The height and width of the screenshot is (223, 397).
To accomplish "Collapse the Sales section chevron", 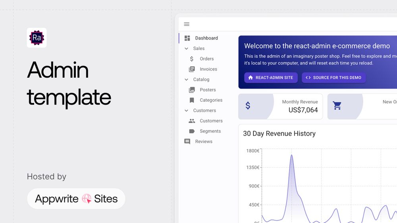I will tap(186, 48).
